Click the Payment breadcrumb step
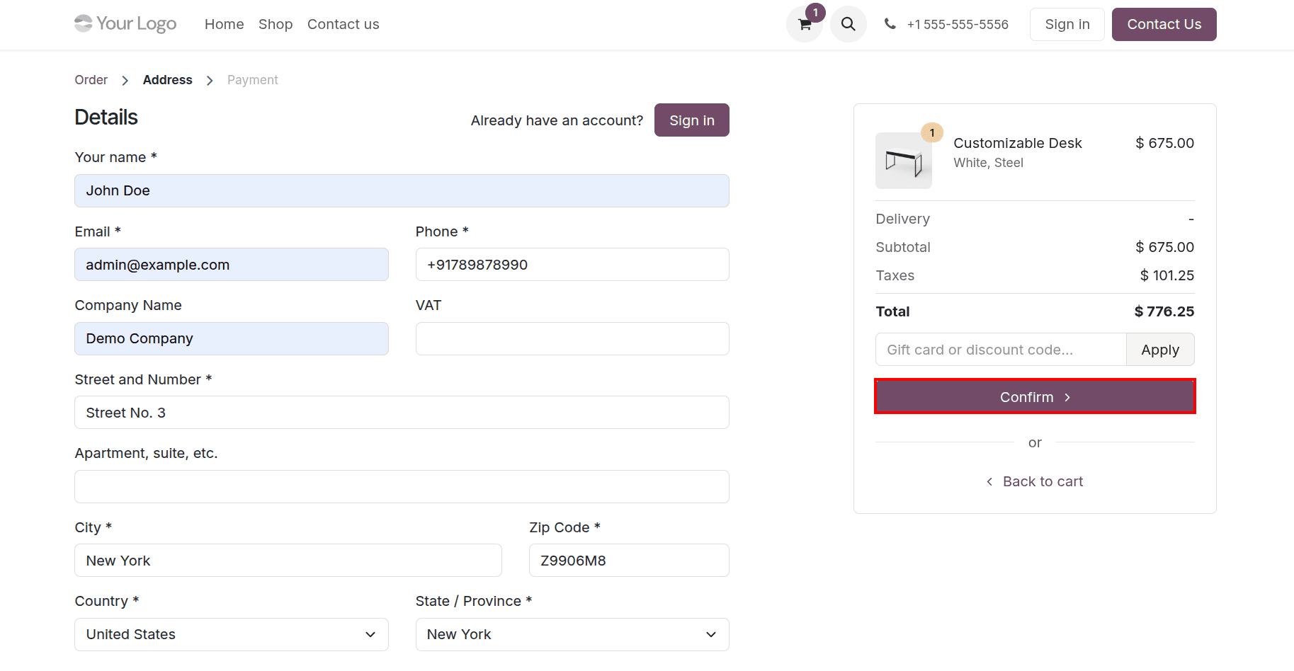The height and width of the screenshot is (671, 1294). (252, 80)
